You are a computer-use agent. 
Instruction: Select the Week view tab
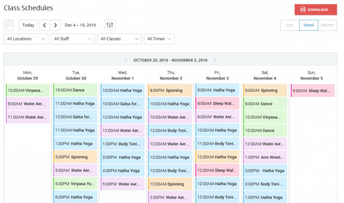pyautogui.click(x=308, y=25)
